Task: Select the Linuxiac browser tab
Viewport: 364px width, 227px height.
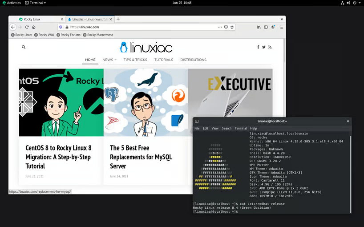Action: (89, 19)
